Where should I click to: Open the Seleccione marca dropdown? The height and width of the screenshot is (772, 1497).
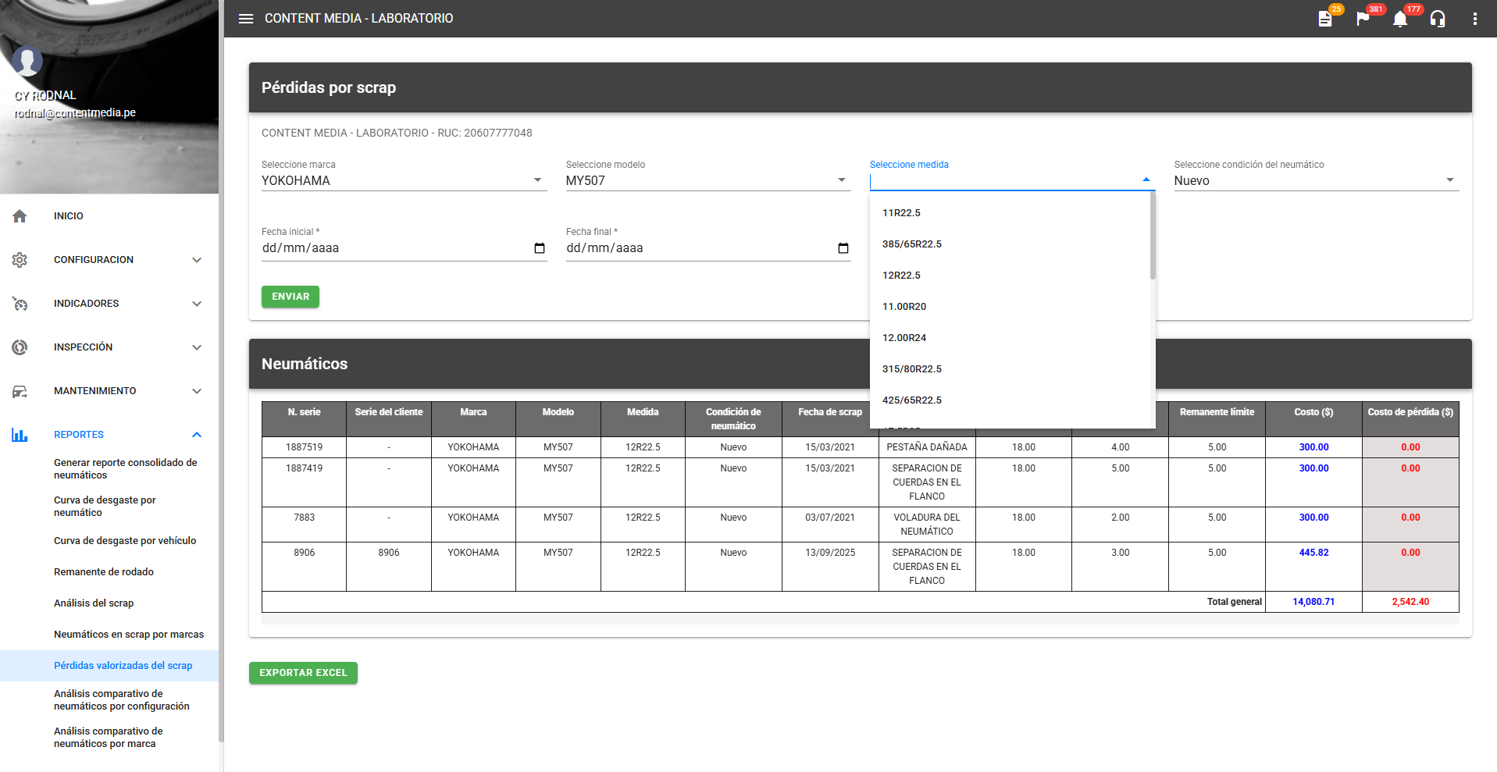coord(403,180)
